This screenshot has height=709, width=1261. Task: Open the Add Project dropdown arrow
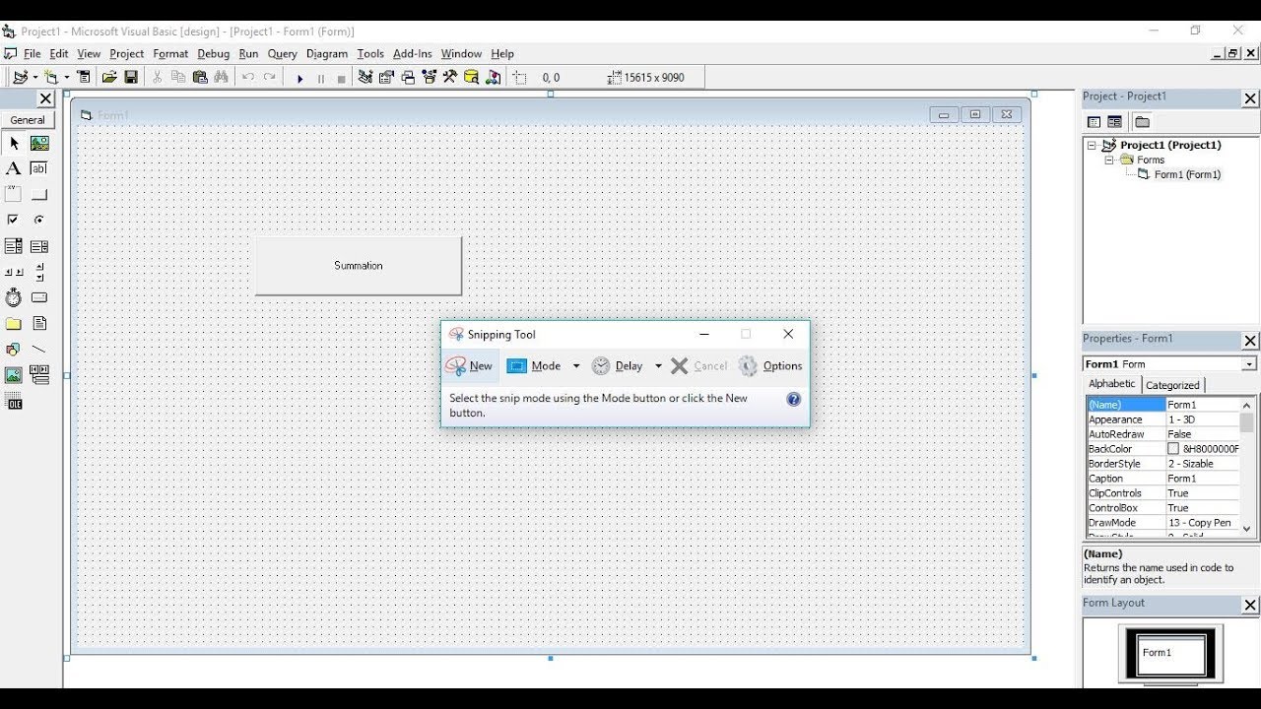[34, 77]
